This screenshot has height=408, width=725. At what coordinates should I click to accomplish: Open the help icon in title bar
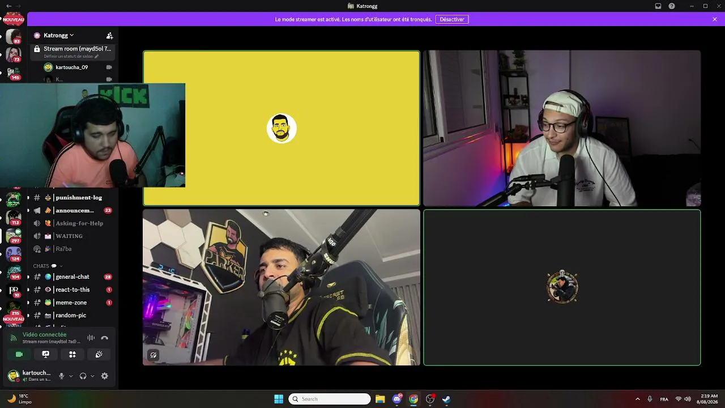pyautogui.click(x=672, y=6)
